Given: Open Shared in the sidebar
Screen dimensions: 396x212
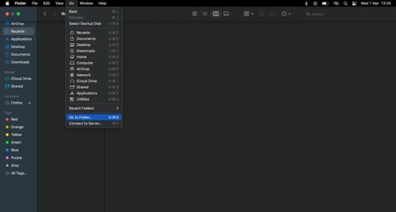Looking at the screenshot, I should pos(19,86).
